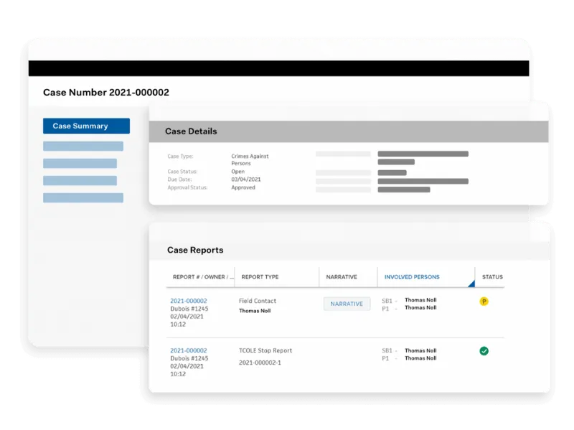Click 'Crimes Against Persons' case type value
This screenshot has height=430, width=574.
point(250,159)
